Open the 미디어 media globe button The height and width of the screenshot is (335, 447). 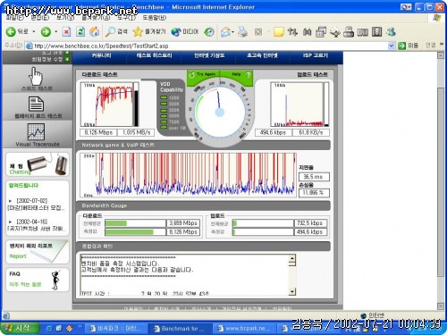coord(185,31)
